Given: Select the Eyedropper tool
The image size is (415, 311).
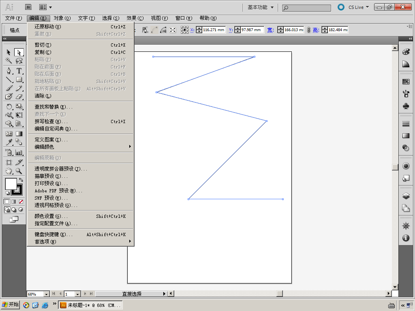Looking at the screenshot, I should [x=9, y=142].
